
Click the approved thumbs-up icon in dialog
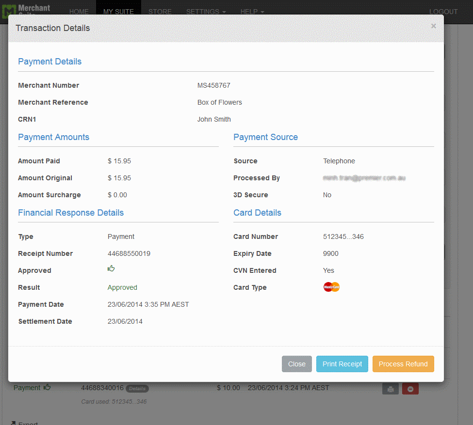[111, 268]
